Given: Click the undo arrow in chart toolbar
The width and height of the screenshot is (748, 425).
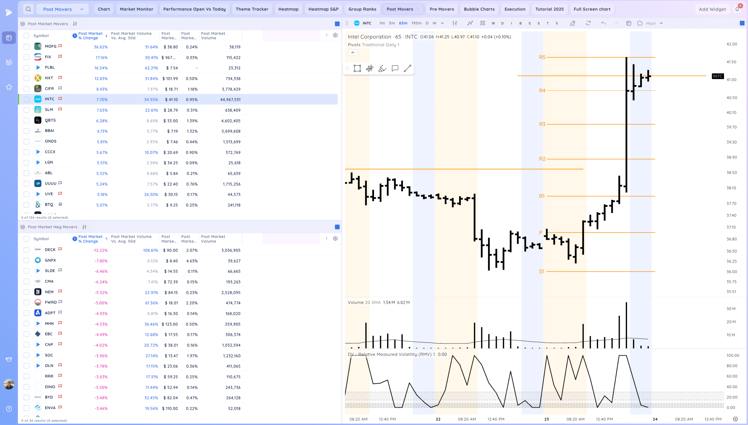Looking at the screenshot, I should point(603,23).
